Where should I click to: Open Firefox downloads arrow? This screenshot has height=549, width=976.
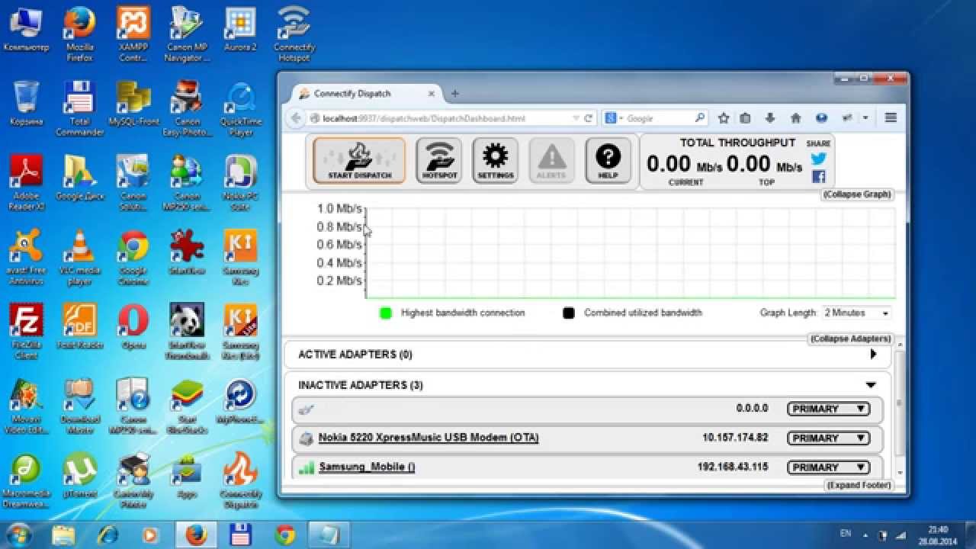pyautogui.click(x=770, y=118)
